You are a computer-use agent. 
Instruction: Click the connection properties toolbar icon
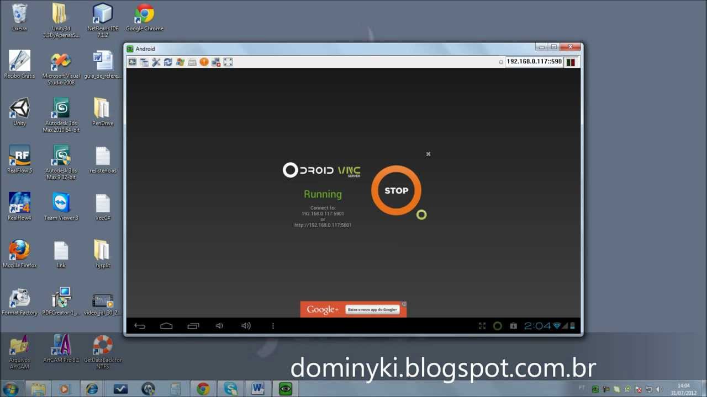144,62
